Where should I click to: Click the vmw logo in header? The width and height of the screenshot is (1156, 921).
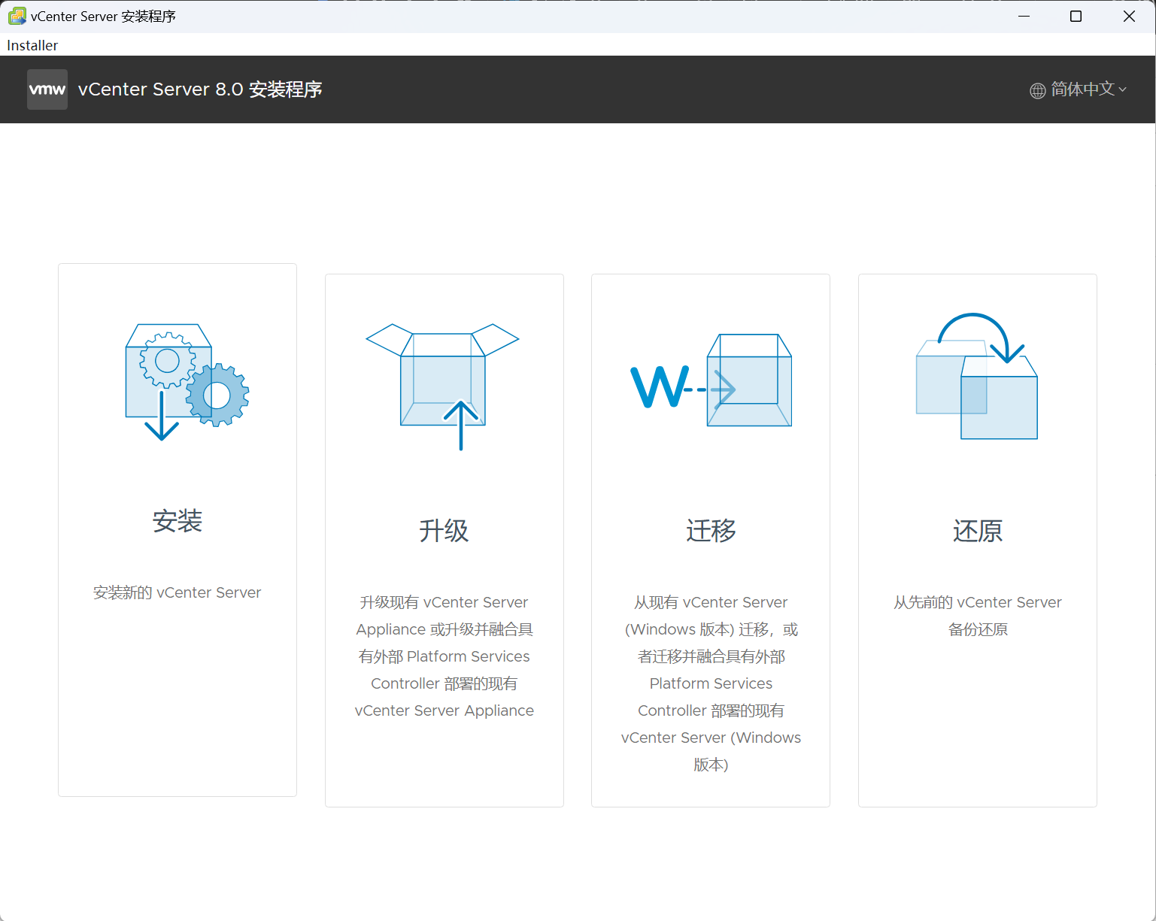(47, 89)
